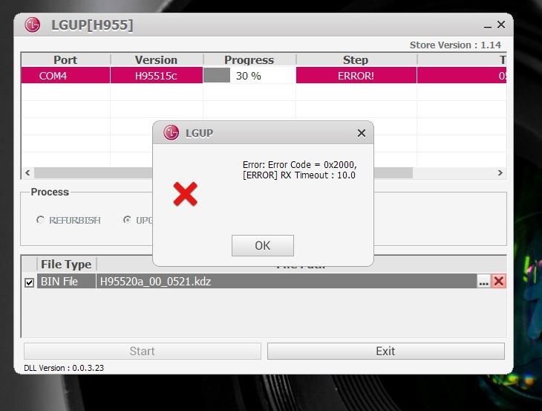Image resolution: width=542 pixels, height=411 pixels.
Task: Select the COM4 port cell
Action: coord(65,75)
